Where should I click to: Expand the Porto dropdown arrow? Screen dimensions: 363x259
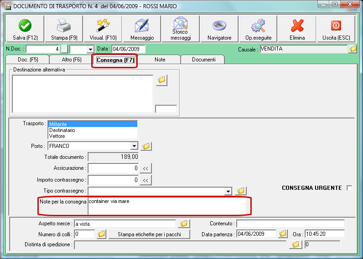coord(134,146)
